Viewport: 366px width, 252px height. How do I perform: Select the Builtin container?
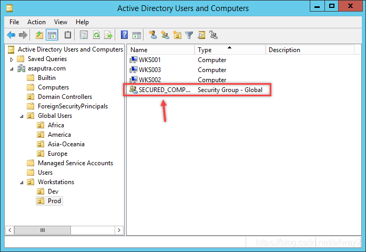(x=47, y=78)
